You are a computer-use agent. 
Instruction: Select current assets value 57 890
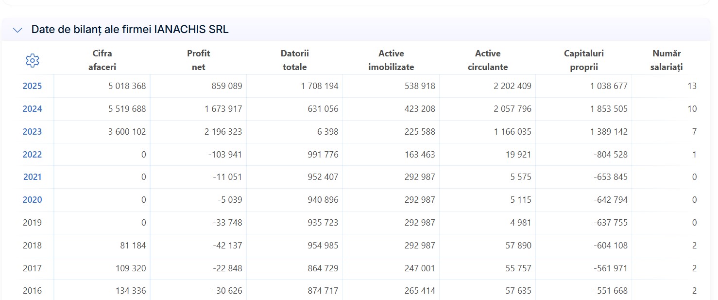click(x=518, y=246)
